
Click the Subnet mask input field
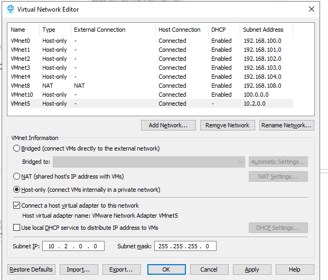click(185, 246)
